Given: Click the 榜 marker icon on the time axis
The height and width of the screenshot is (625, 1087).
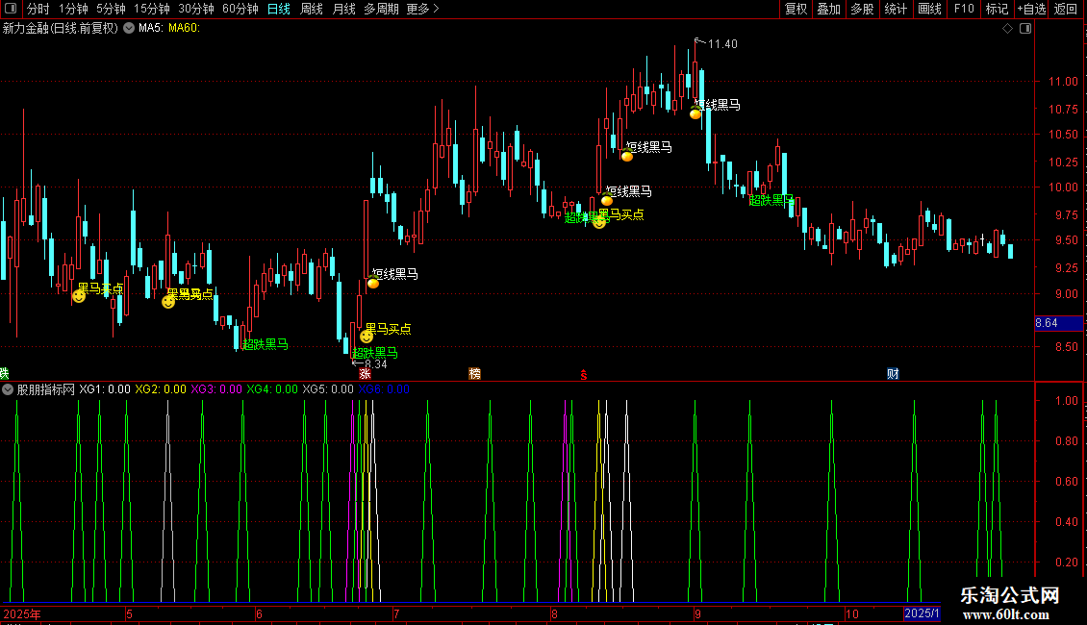Looking at the screenshot, I should pos(475,373).
